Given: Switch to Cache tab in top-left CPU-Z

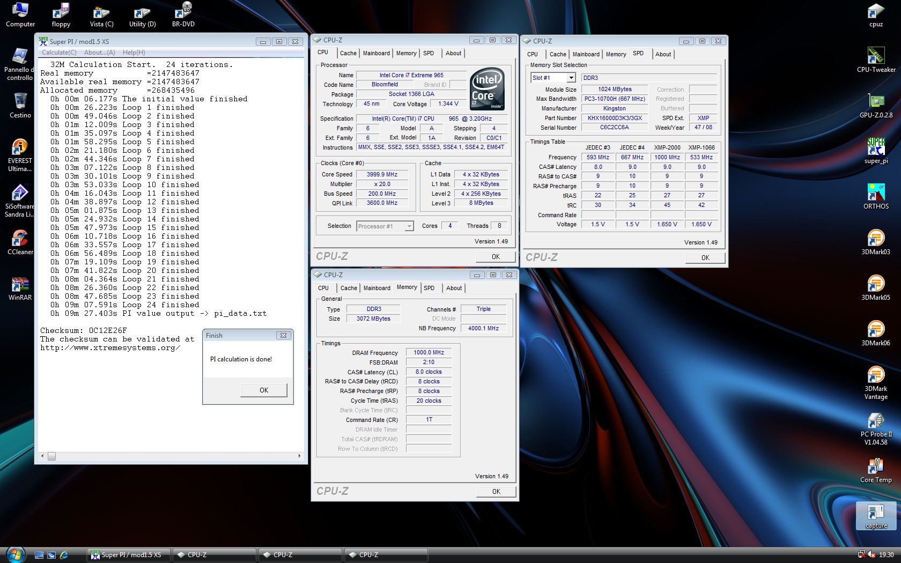Looking at the screenshot, I should (x=348, y=53).
